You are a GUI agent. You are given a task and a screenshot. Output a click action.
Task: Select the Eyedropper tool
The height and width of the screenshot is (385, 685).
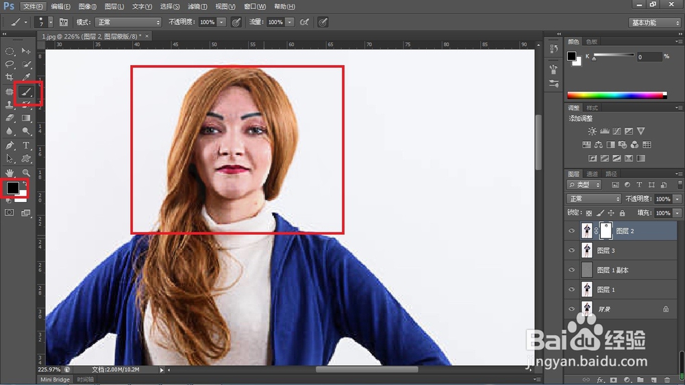coord(26,77)
